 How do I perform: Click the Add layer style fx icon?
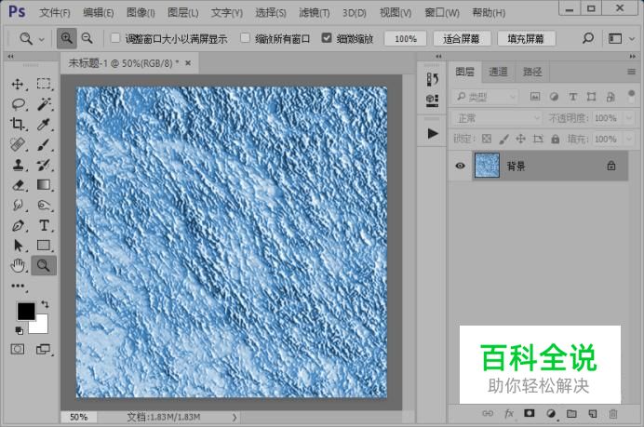[x=509, y=413]
